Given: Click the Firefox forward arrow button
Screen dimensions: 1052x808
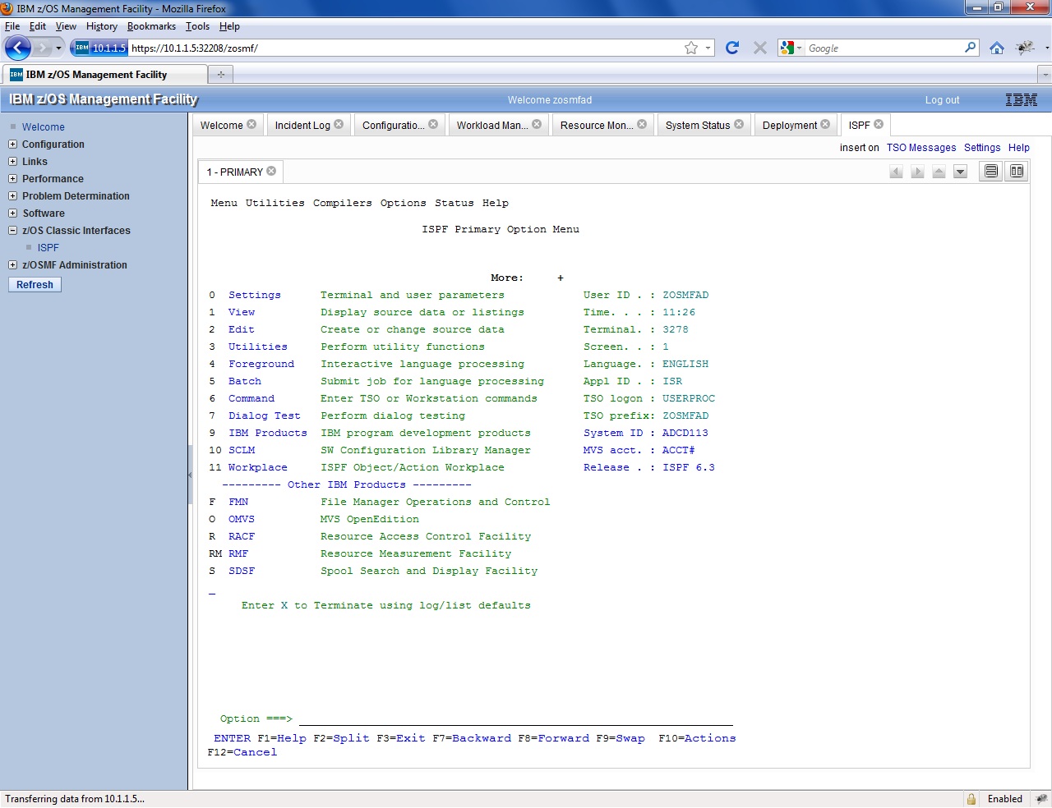Looking at the screenshot, I should [42, 48].
